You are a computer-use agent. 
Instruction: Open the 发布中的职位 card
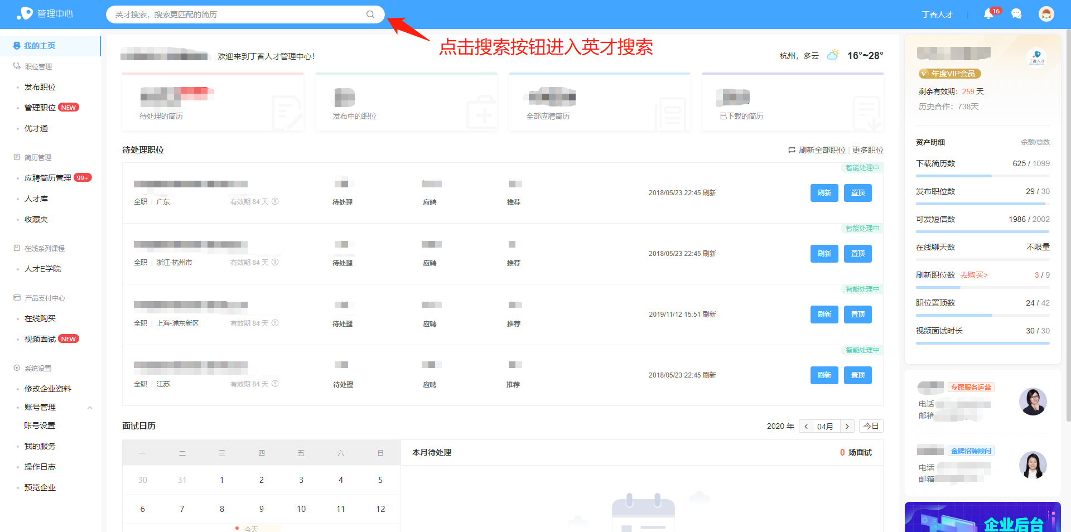click(x=406, y=103)
